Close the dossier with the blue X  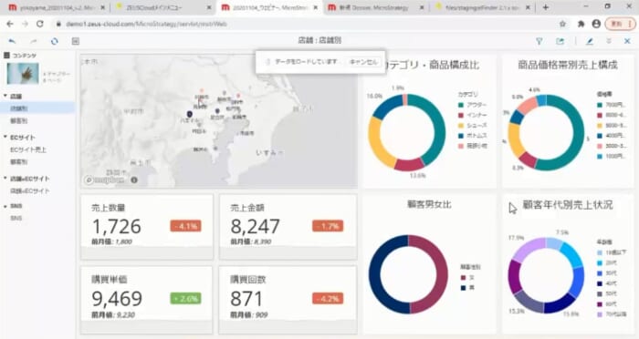click(x=627, y=41)
